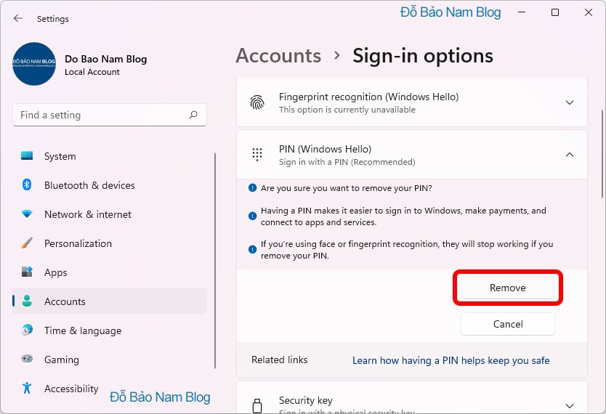Open System settings
The image size is (606, 414).
coord(110,156)
